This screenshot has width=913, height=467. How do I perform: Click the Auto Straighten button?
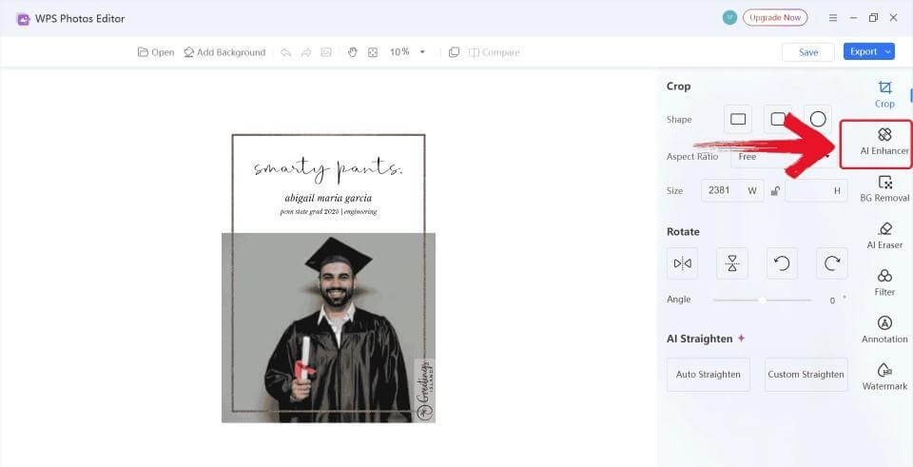(x=708, y=374)
